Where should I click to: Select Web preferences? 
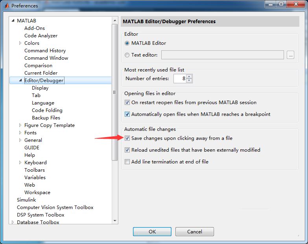(30, 185)
